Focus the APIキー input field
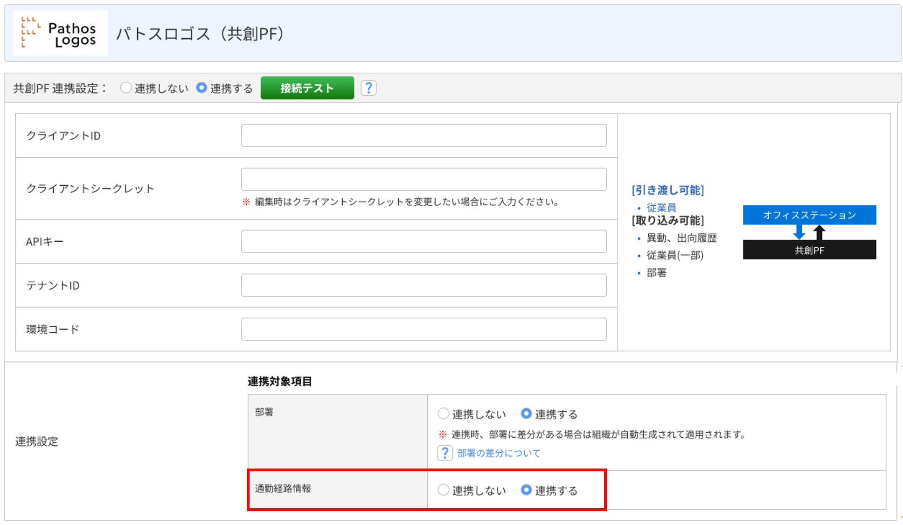Image resolution: width=903 pixels, height=525 pixels. click(424, 241)
